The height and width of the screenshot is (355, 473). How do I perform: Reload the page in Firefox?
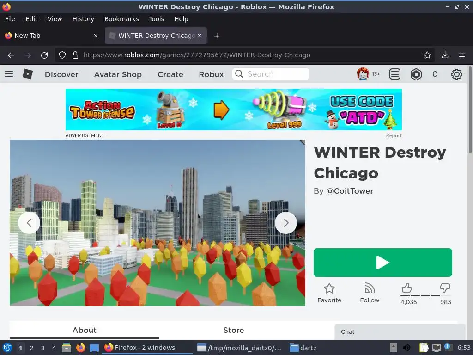coord(44,55)
